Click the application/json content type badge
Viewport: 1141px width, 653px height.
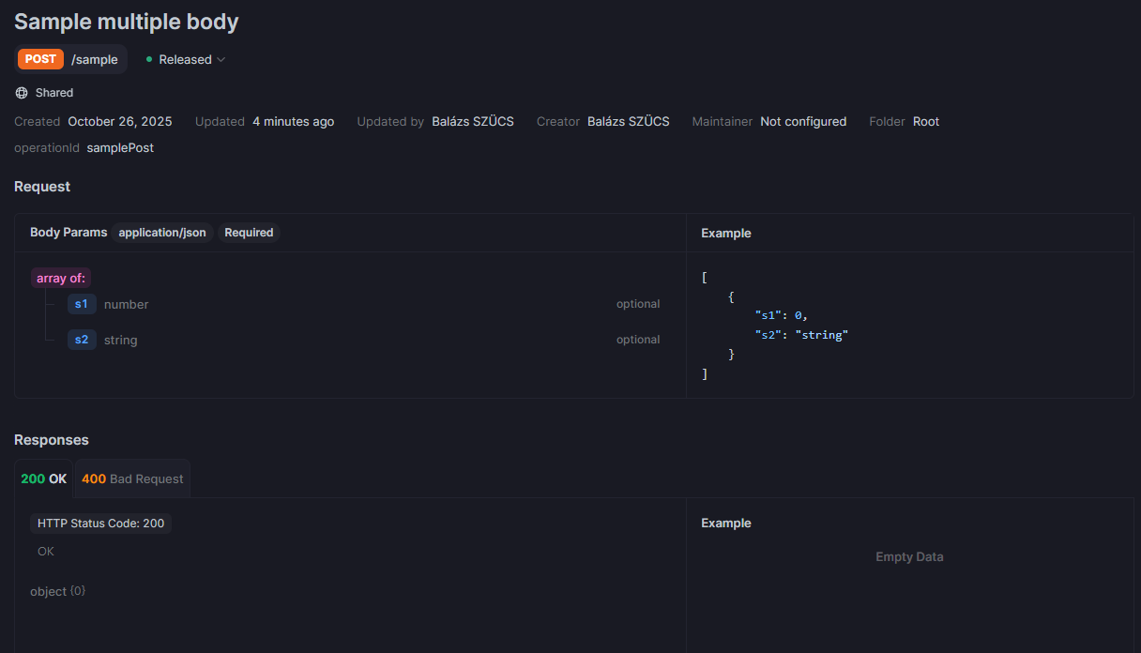click(x=162, y=233)
